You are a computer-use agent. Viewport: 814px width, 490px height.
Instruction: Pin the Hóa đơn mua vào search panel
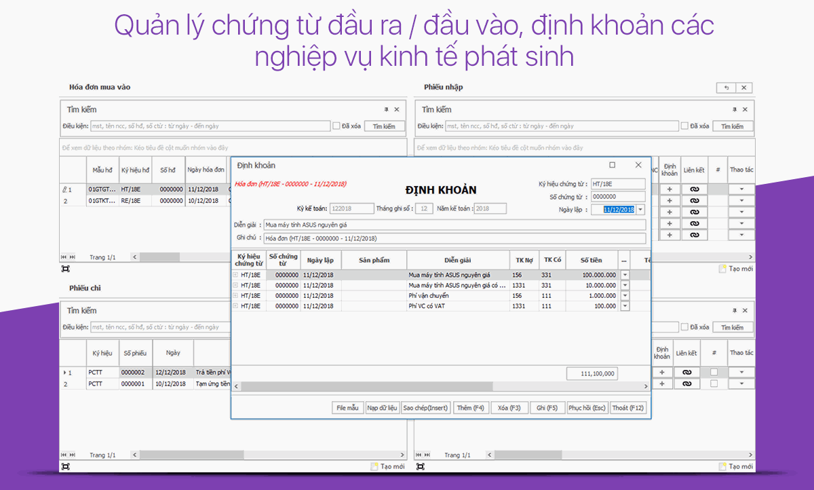[386, 109]
